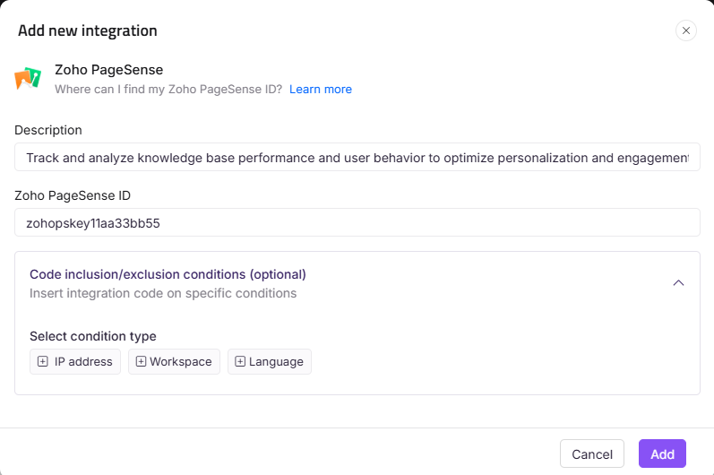This screenshot has width=714, height=475.
Task: Click the 'Select condition type' label
Action: click(x=93, y=336)
